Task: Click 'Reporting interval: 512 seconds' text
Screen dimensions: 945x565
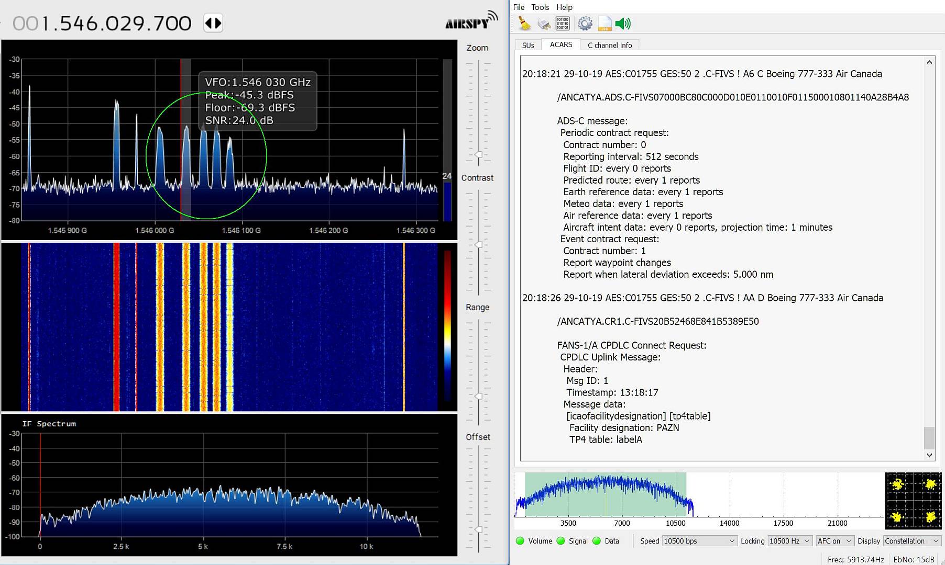Action: [x=631, y=156]
